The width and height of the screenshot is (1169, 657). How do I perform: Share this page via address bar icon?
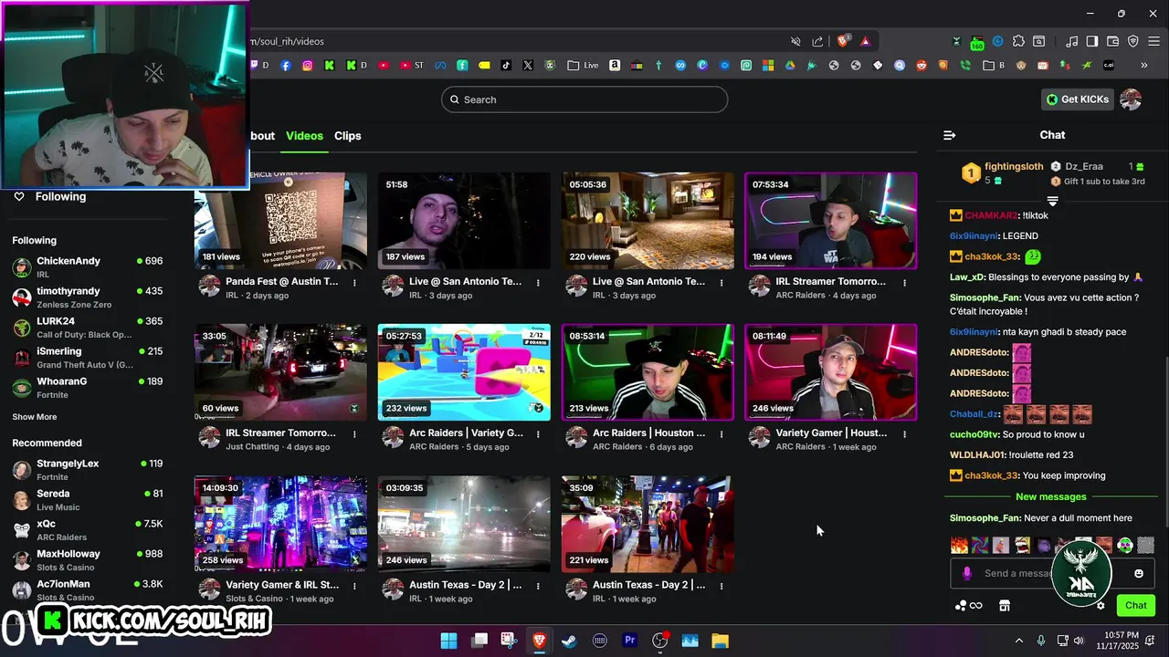click(817, 41)
